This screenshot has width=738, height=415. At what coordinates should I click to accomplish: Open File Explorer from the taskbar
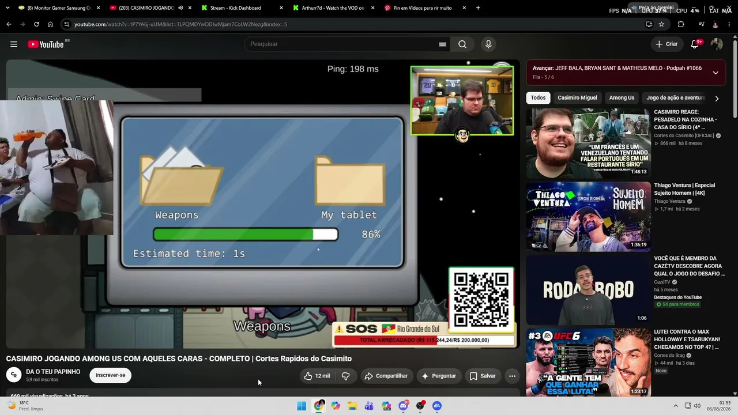tap(352, 406)
